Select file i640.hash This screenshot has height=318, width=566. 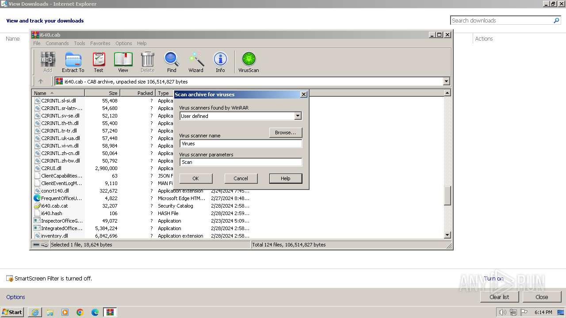[52, 213]
